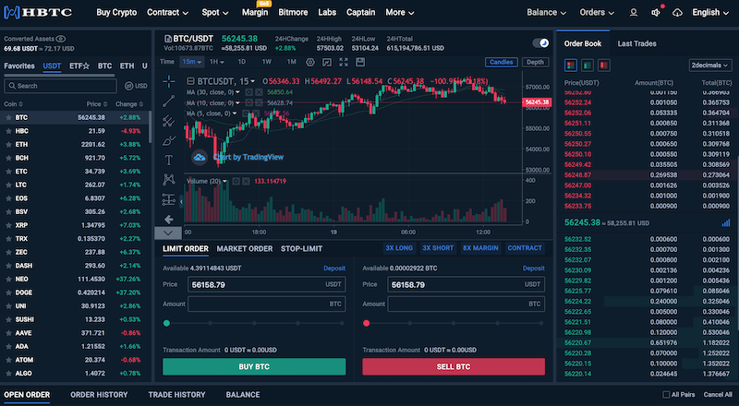Switch to MARKET ORDER tab

[x=245, y=249]
